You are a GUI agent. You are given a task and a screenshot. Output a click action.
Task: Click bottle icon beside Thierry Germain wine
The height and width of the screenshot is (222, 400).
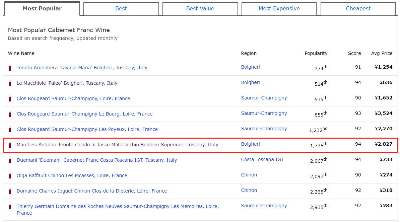[10, 206]
